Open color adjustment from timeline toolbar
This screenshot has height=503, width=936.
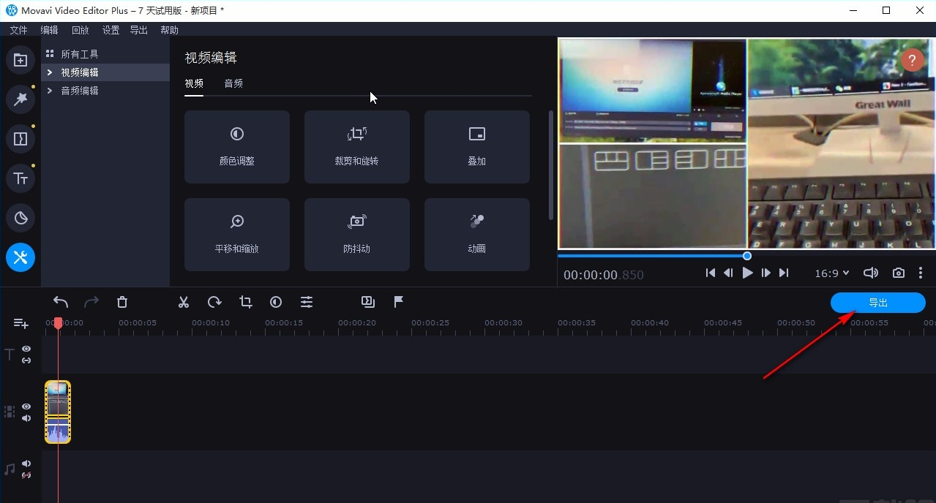(276, 302)
